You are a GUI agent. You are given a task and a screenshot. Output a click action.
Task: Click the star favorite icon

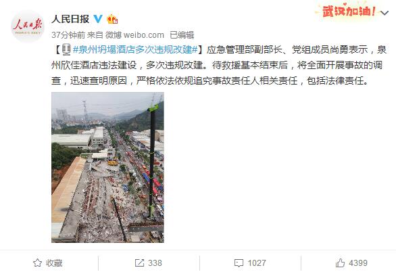(37, 263)
